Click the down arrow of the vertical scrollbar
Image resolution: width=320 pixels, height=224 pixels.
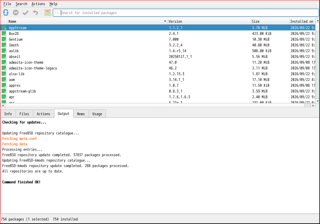pyautogui.click(x=317, y=101)
